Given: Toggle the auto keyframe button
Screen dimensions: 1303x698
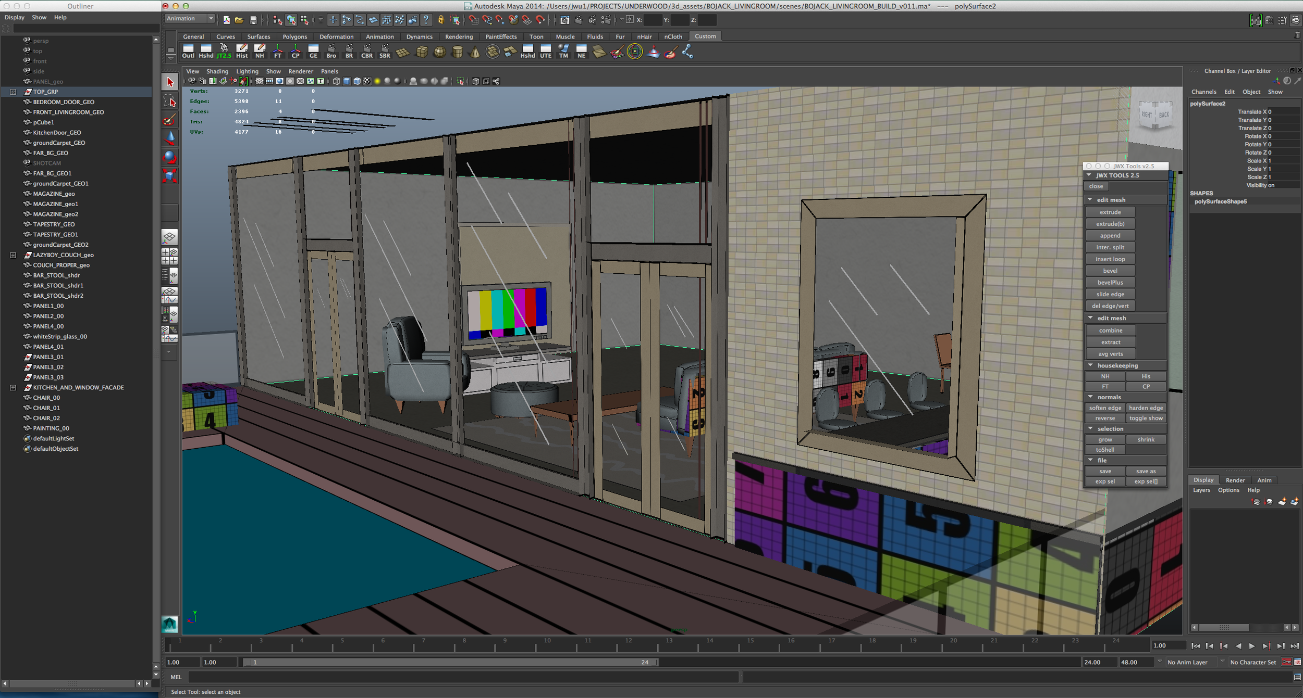Looking at the screenshot, I should click(1286, 662).
